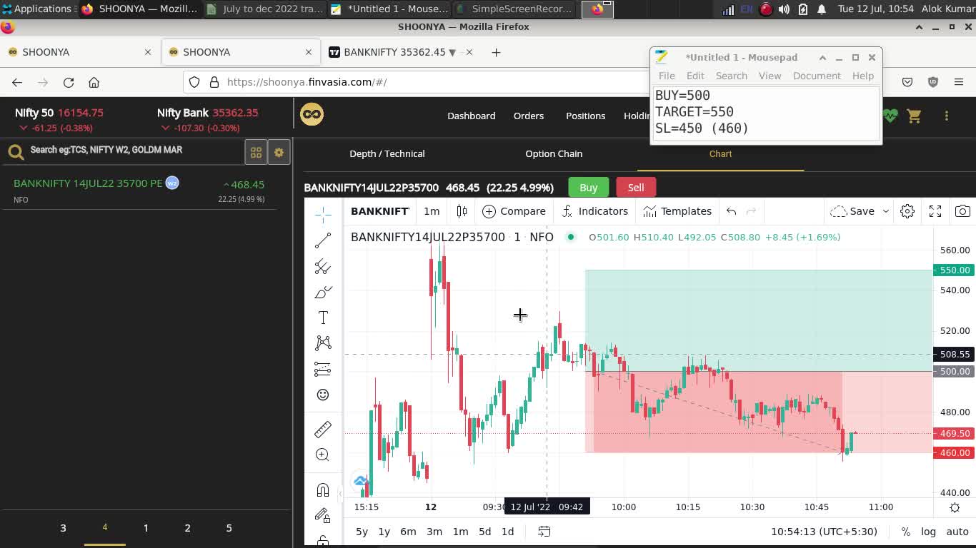
Task: Select the crosshair cursor tool
Action: coord(323,214)
